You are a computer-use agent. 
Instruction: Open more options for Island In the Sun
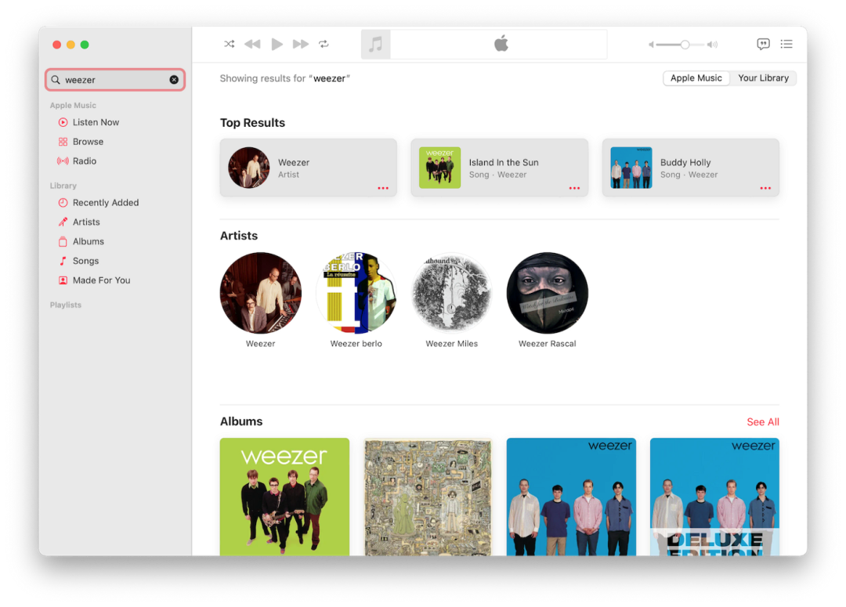coord(574,188)
